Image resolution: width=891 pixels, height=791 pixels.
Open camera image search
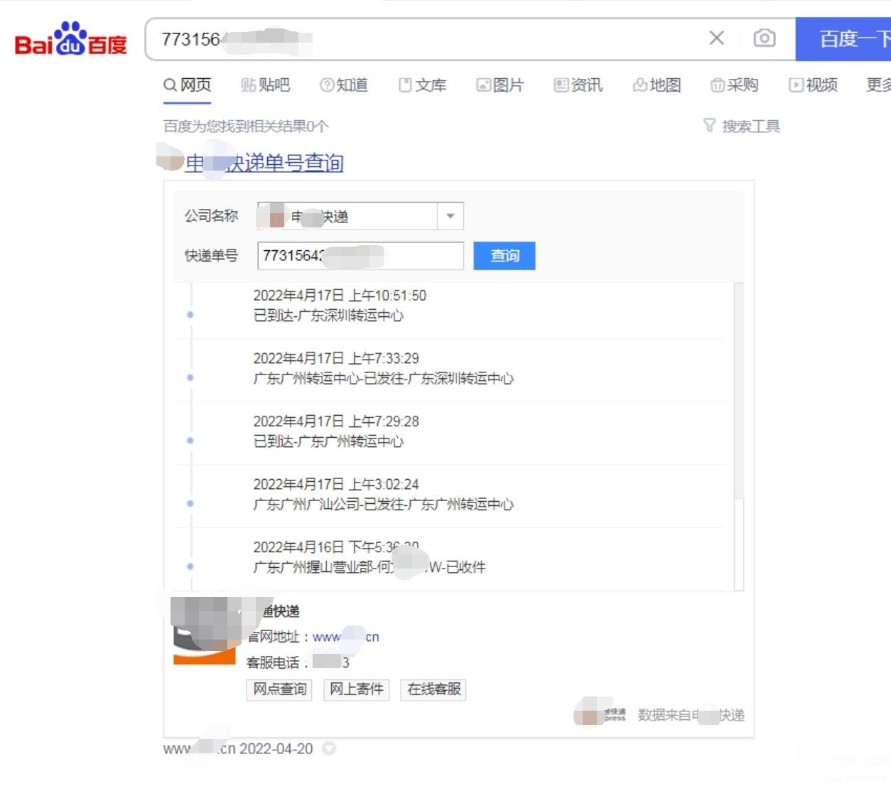point(764,38)
